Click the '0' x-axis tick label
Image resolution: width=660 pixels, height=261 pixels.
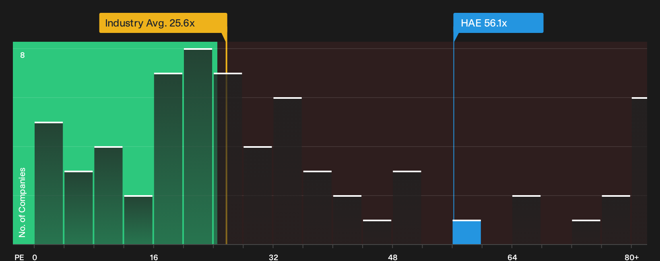35,257
